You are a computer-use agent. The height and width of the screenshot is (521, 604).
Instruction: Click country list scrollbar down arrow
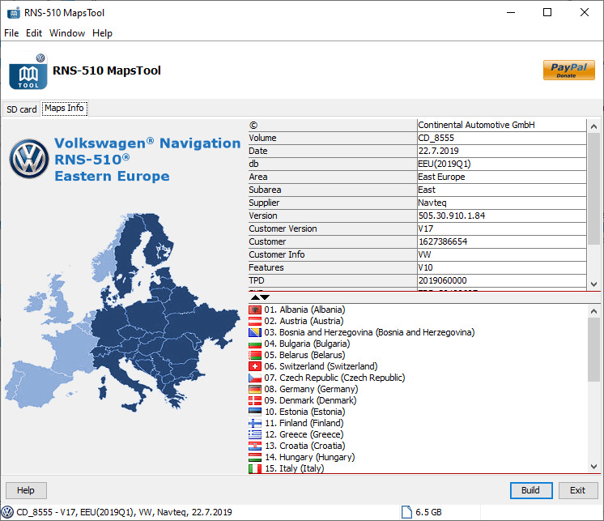(593, 467)
